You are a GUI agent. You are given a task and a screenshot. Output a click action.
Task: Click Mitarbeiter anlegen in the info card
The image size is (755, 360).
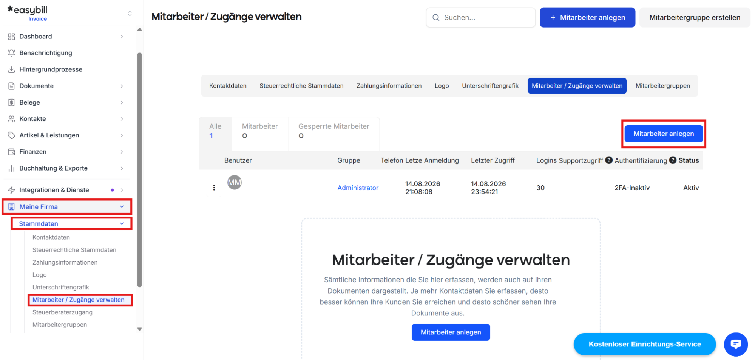(x=451, y=332)
